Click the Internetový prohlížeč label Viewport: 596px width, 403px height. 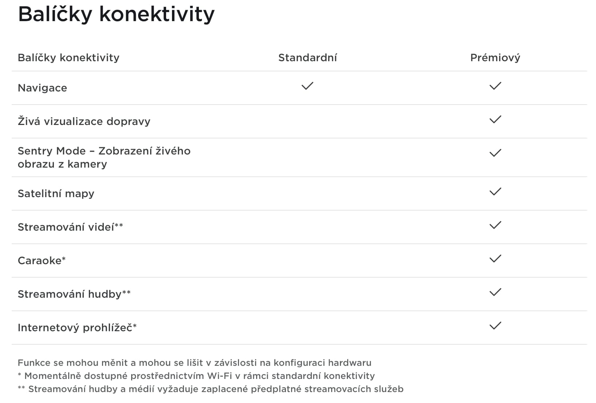pos(77,328)
